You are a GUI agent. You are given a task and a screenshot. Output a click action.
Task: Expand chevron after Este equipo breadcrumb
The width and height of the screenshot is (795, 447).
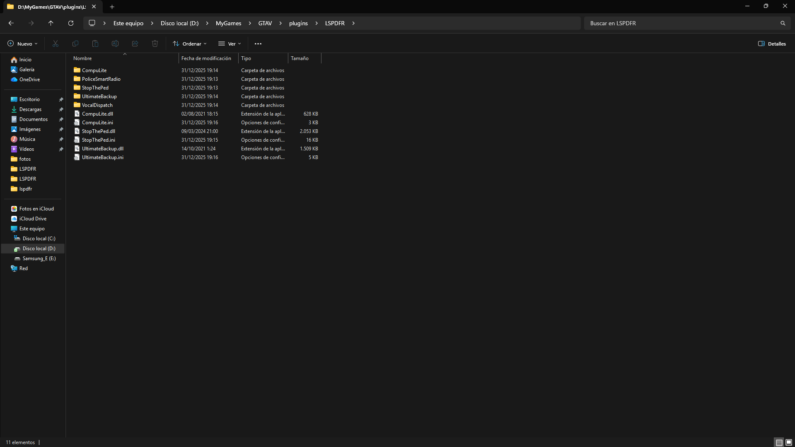152,23
